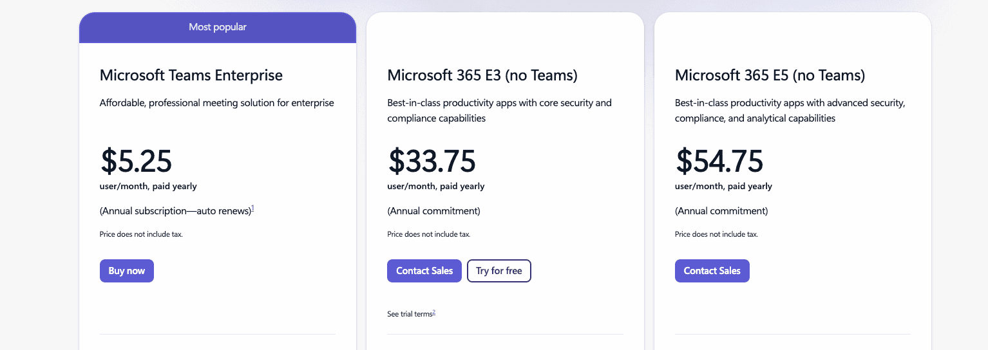Click the Most popular banner
Screen dimensions: 988x350
pyautogui.click(x=218, y=28)
